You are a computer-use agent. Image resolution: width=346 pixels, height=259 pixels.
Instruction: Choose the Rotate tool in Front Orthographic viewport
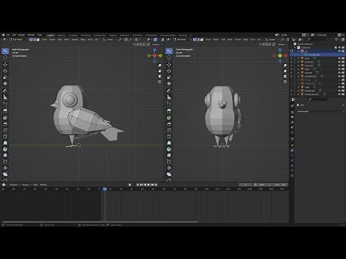(169, 71)
